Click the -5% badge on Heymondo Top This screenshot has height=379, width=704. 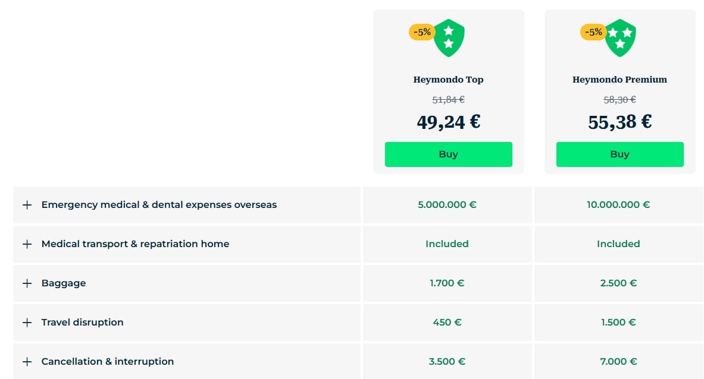pyautogui.click(x=421, y=32)
